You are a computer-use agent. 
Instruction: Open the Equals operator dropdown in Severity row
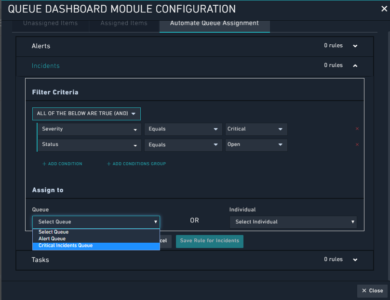[183, 129]
